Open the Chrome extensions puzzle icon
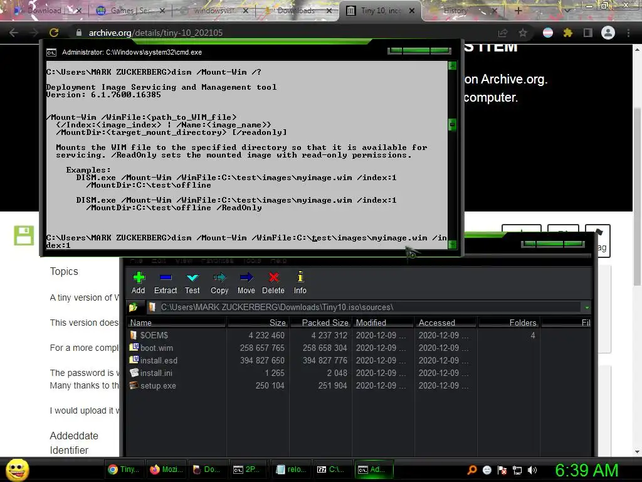Viewport: 642px width, 482px height. [x=567, y=33]
